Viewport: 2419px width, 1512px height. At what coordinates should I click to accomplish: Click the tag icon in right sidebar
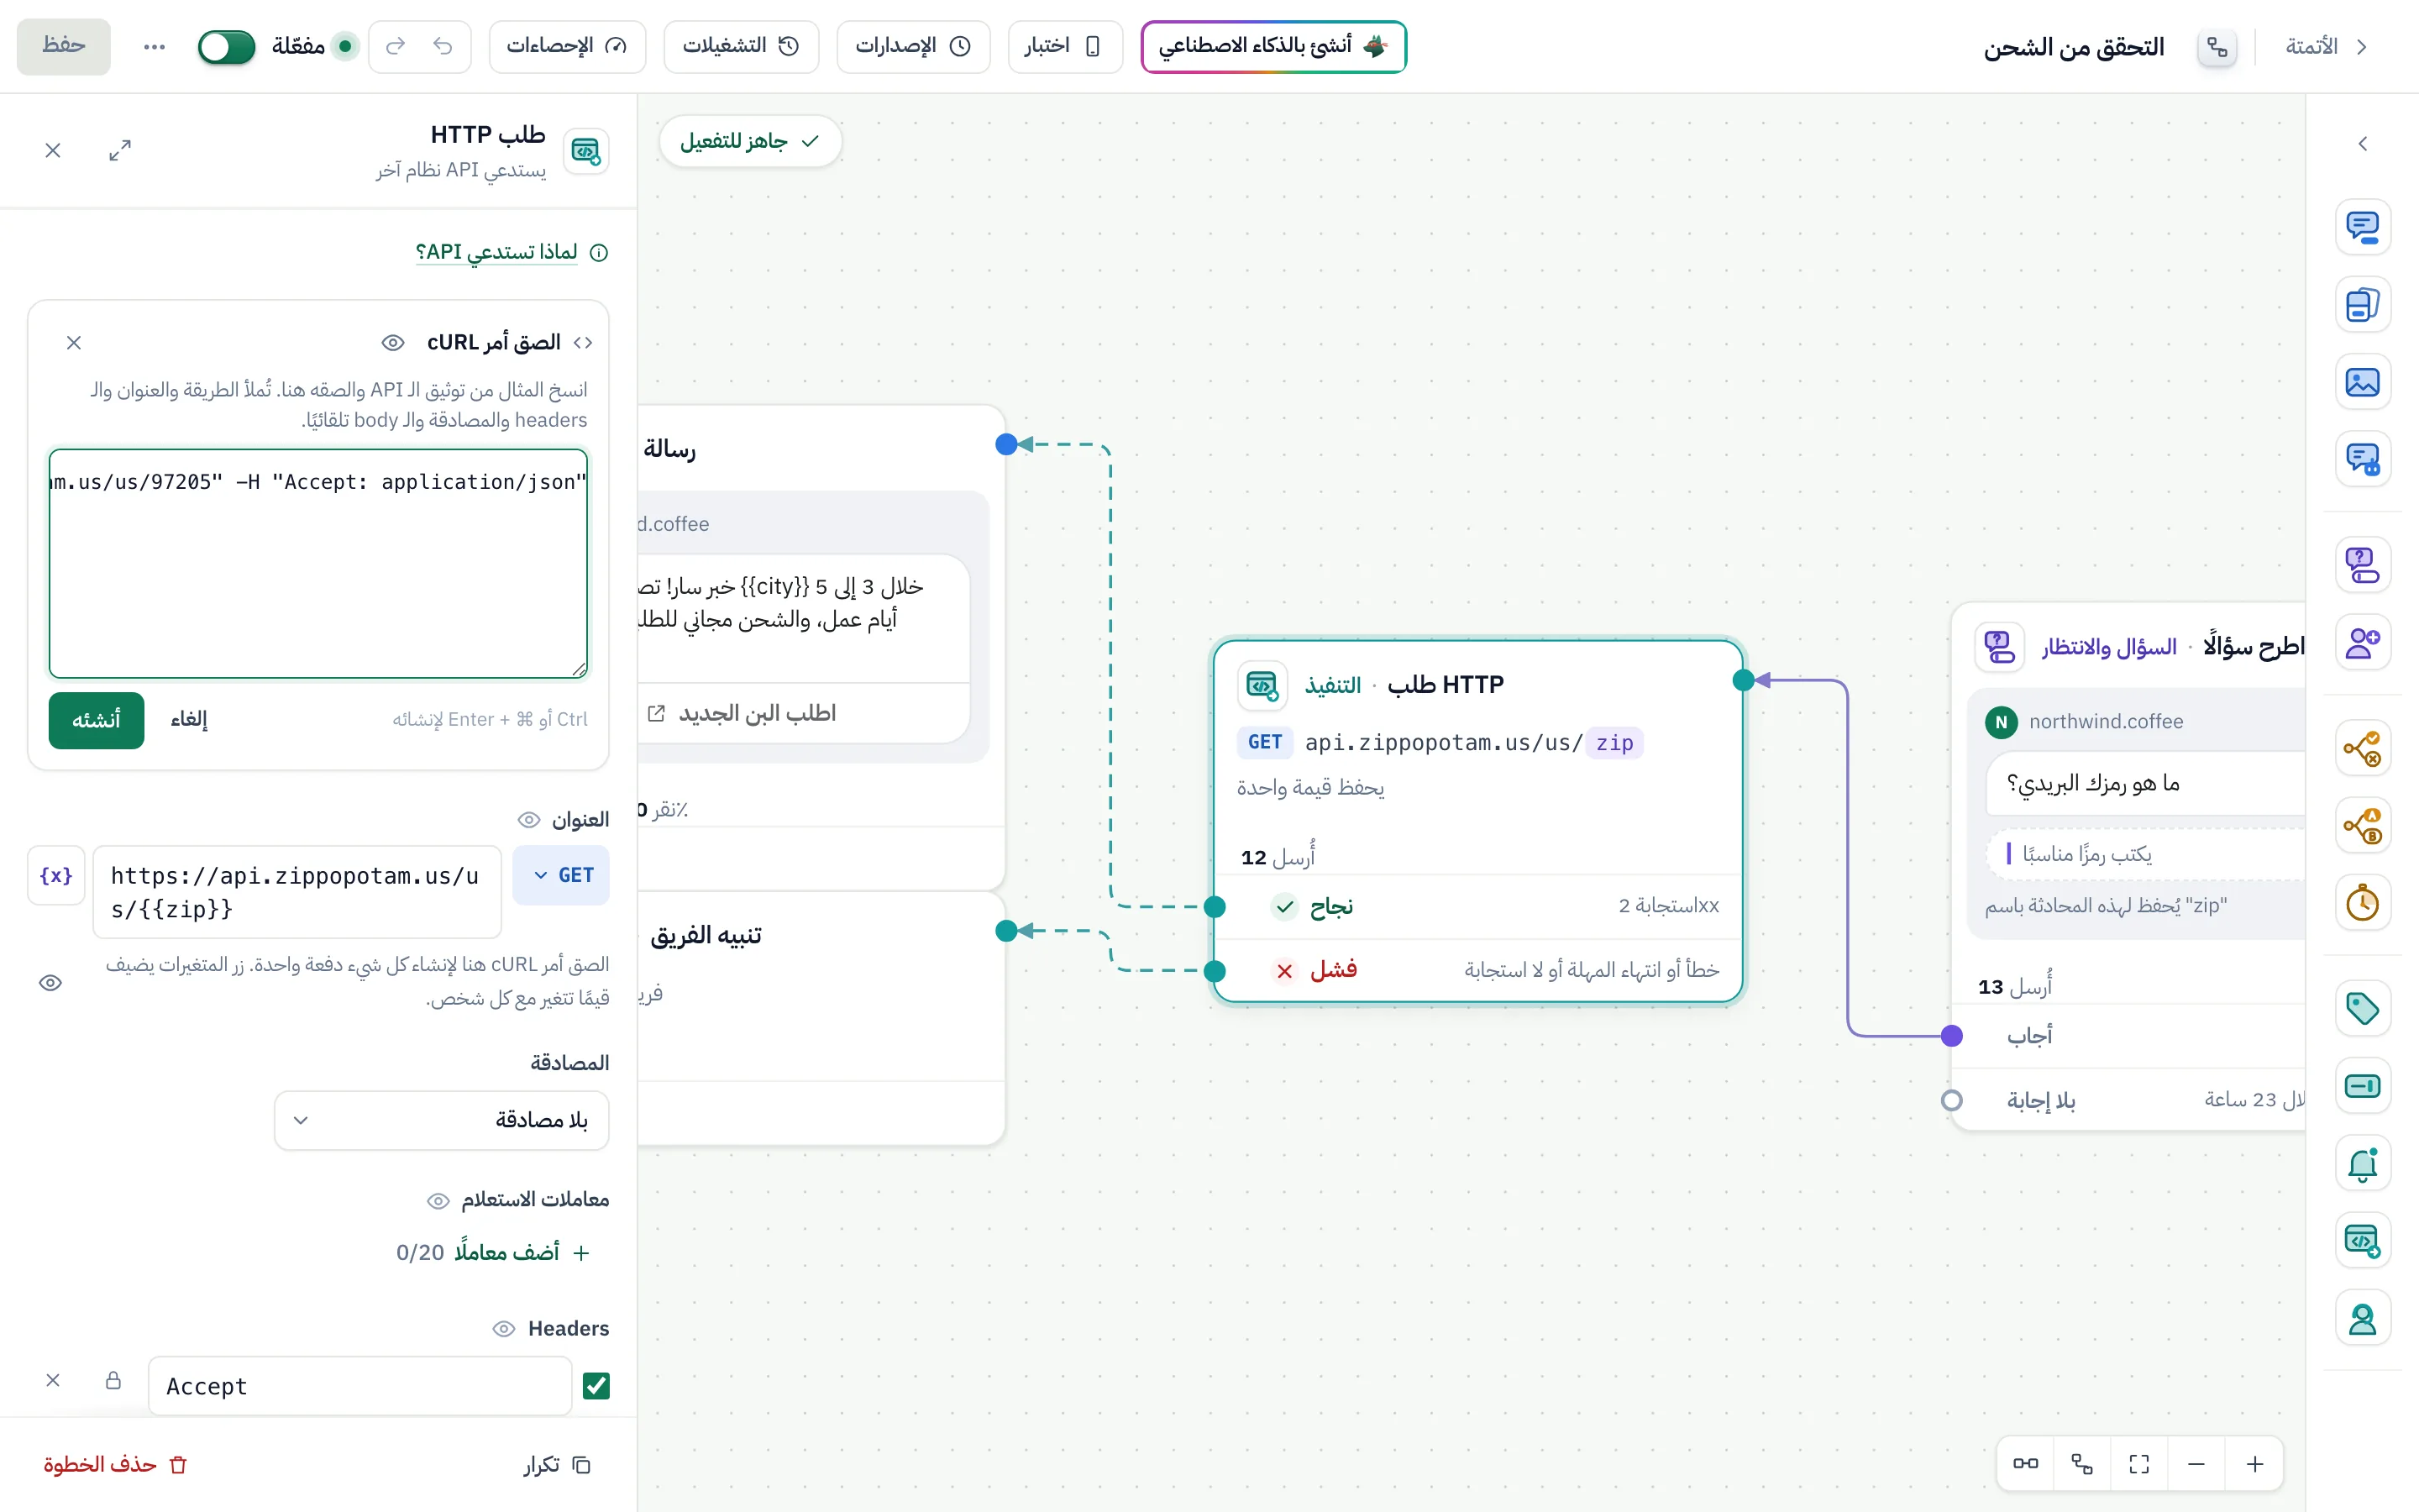point(2362,1008)
